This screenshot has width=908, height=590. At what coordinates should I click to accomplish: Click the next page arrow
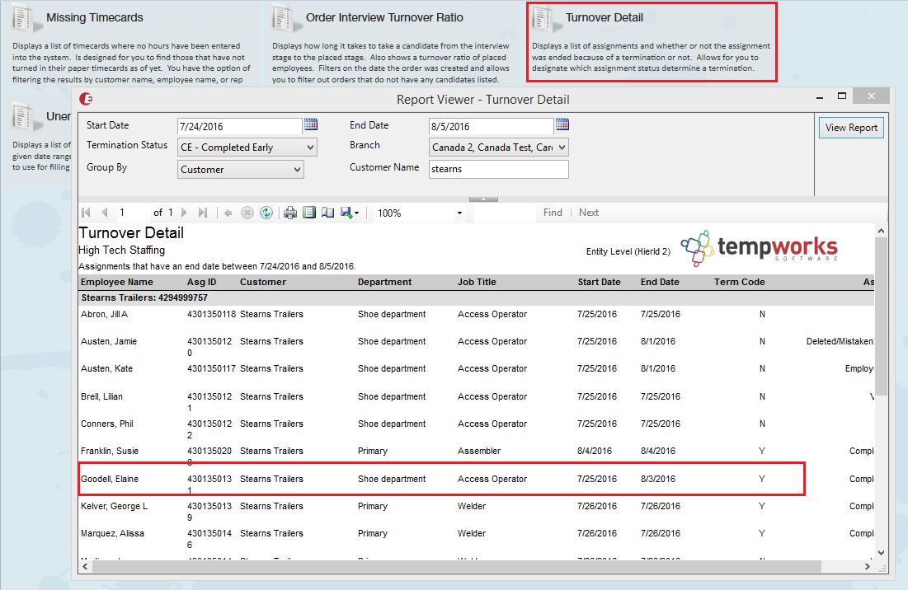tap(185, 213)
